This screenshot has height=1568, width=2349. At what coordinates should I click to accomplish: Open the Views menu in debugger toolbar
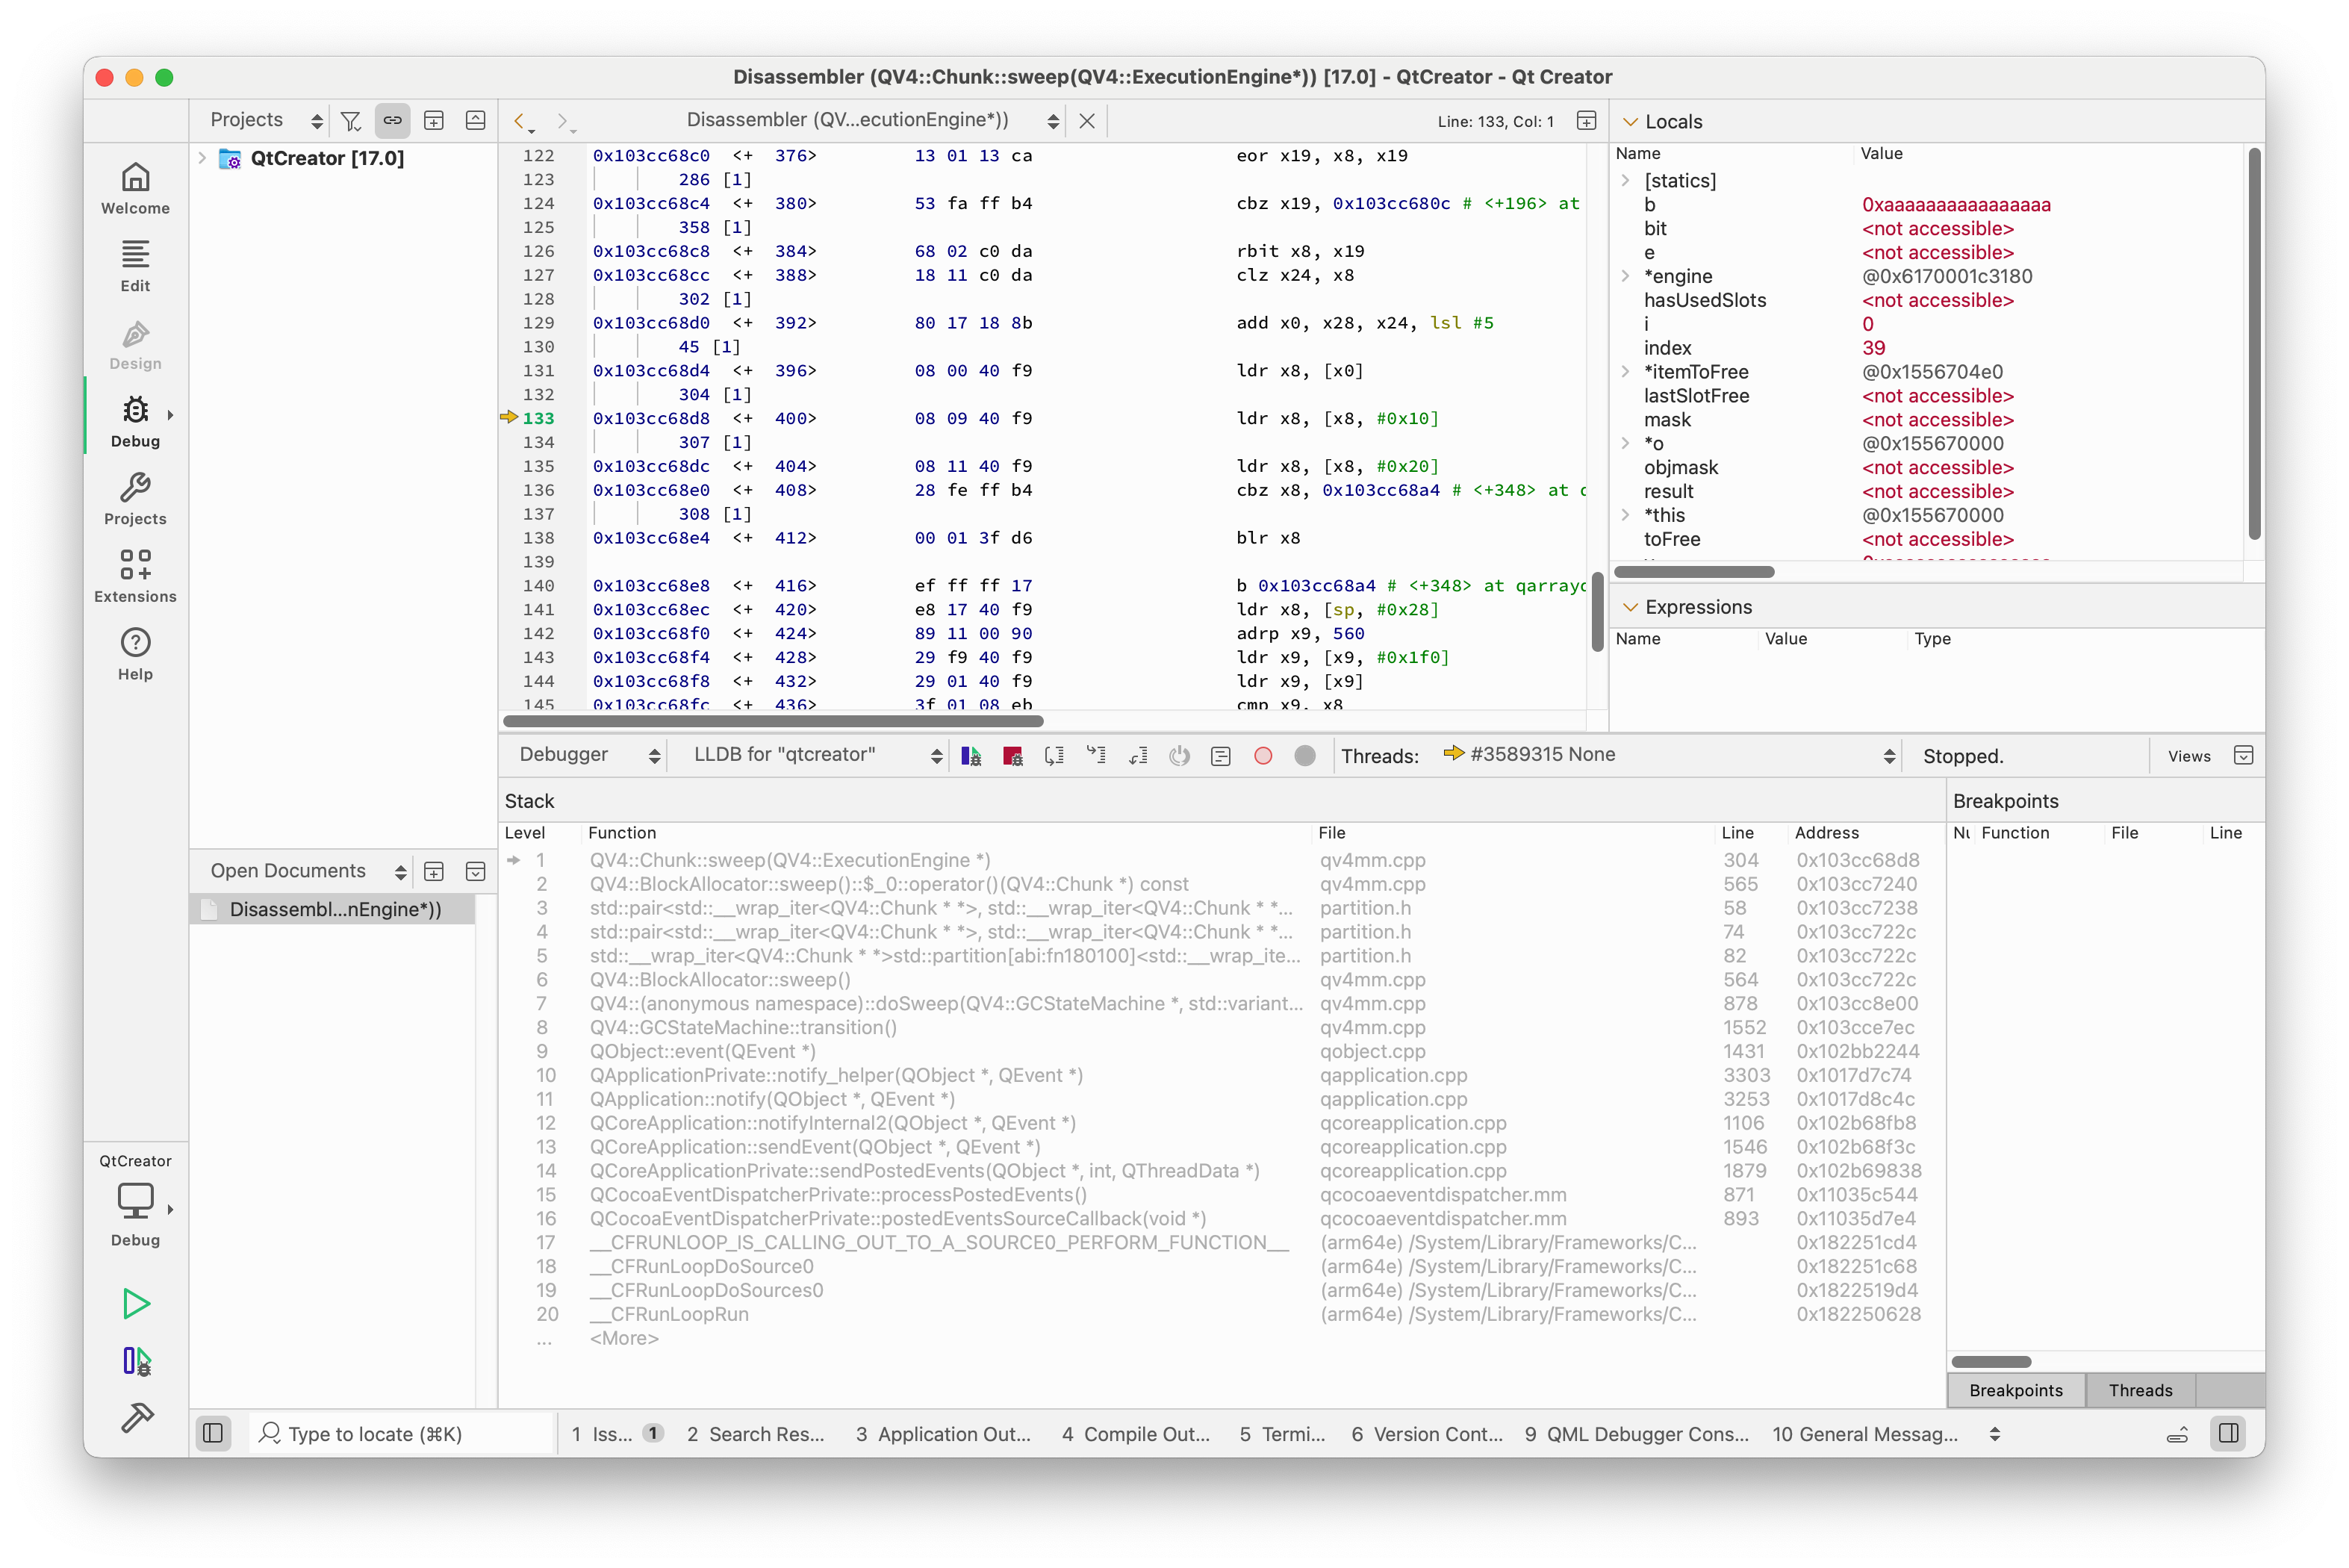click(2188, 756)
